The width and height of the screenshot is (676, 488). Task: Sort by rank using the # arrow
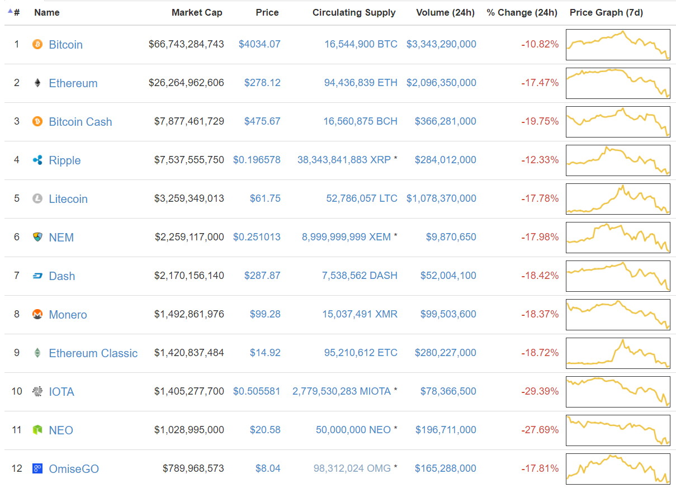tap(14, 12)
